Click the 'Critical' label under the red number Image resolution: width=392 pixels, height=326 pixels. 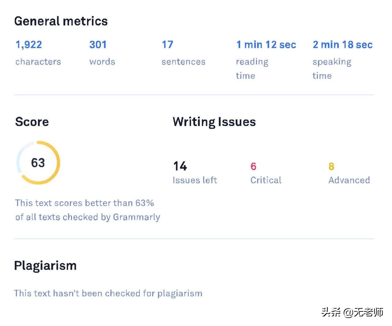point(266,180)
